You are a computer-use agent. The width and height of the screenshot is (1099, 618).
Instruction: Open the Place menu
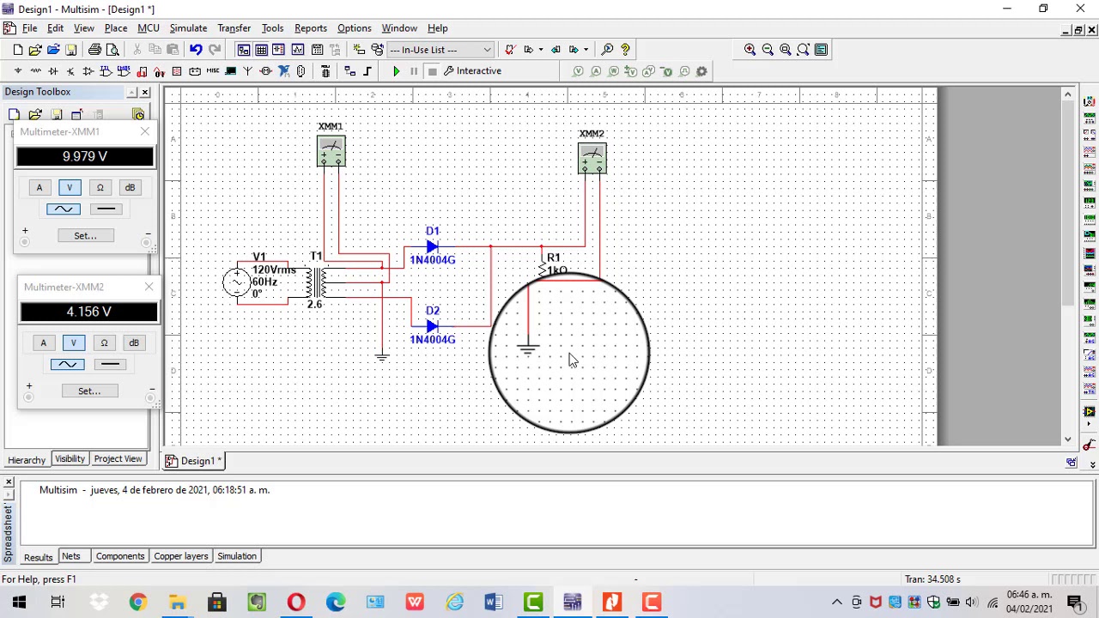[x=116, y=28]
